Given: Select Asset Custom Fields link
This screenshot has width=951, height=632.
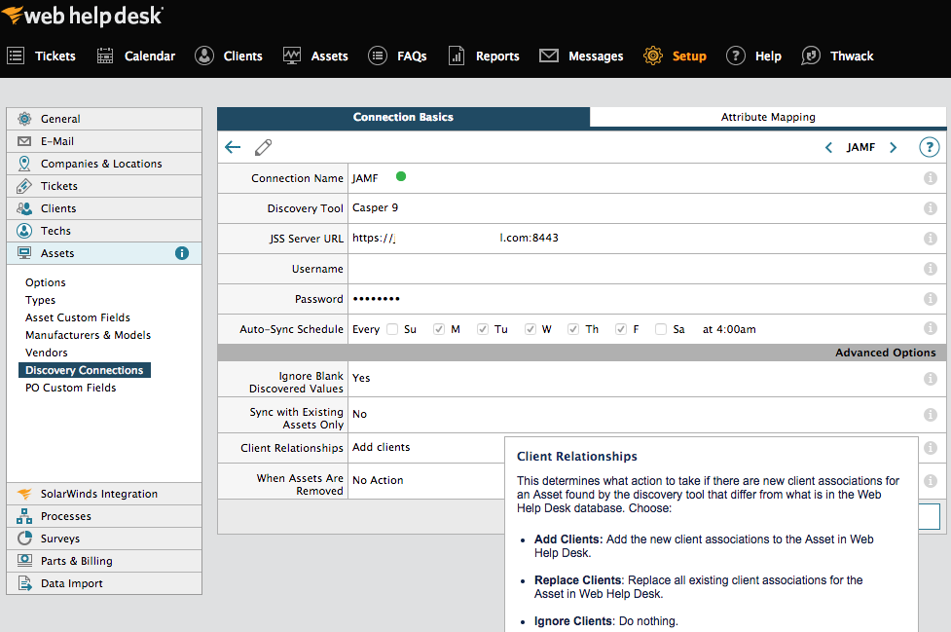Looking at the screenshot, I should click(x=78, y=317).
